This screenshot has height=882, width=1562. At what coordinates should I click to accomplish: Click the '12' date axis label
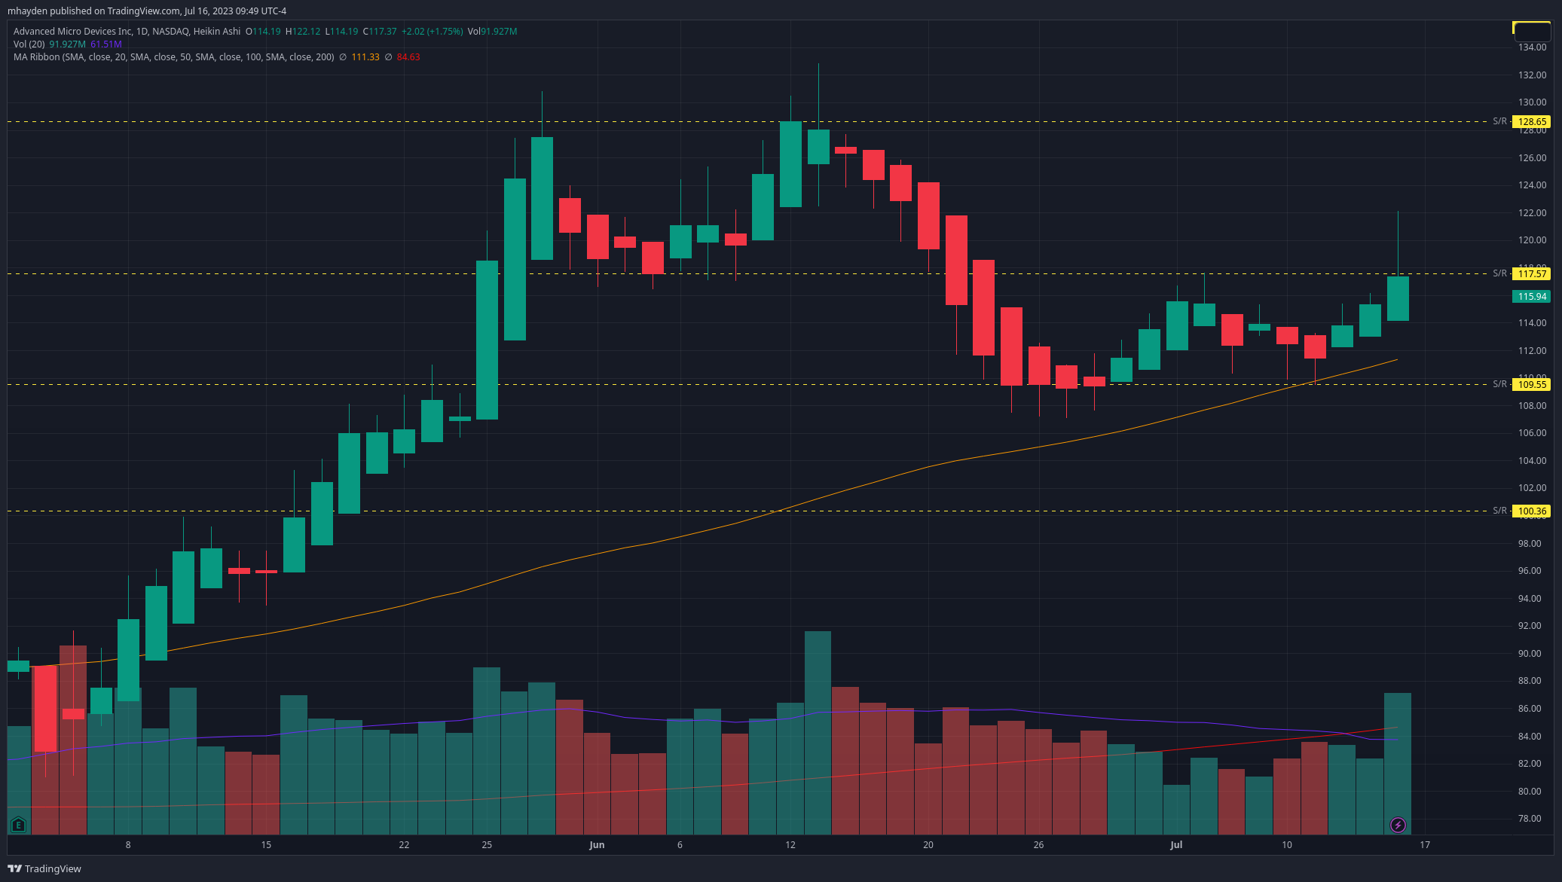790,845
